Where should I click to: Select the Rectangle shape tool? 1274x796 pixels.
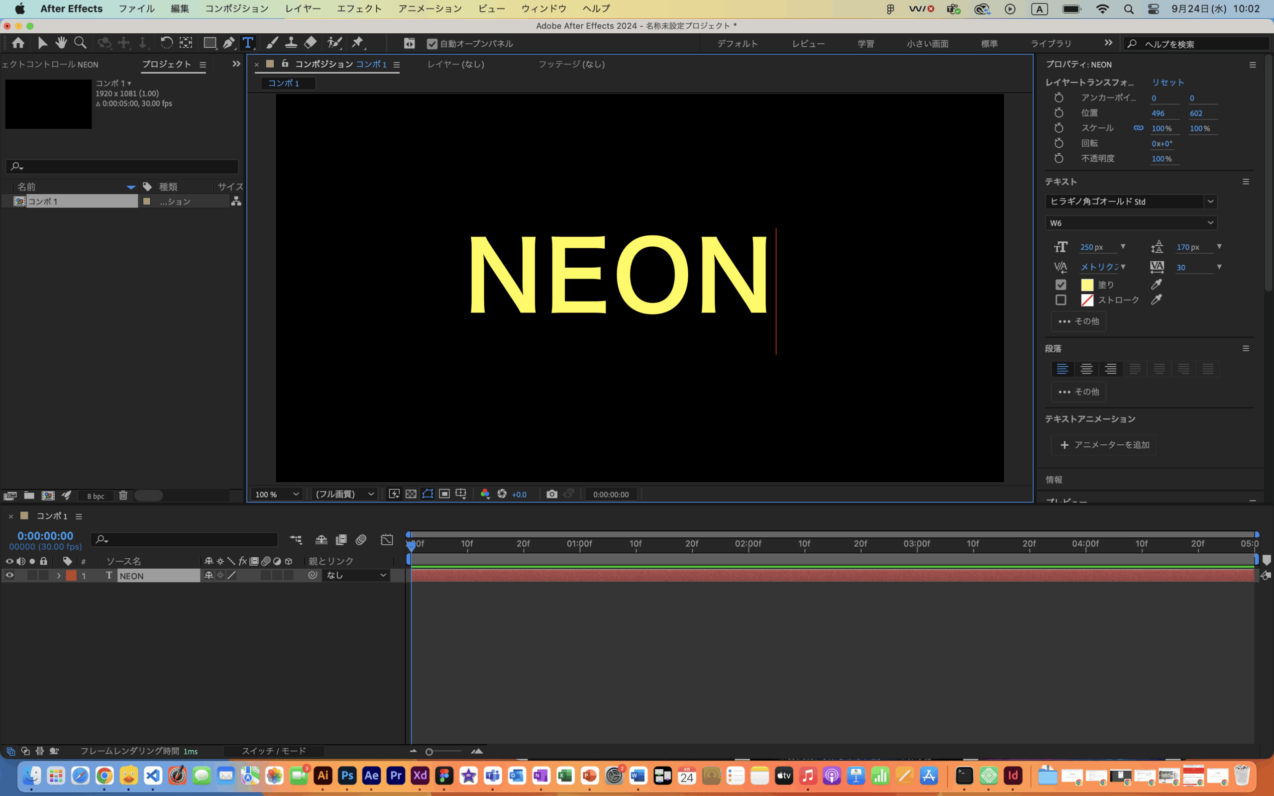point(210,43)
